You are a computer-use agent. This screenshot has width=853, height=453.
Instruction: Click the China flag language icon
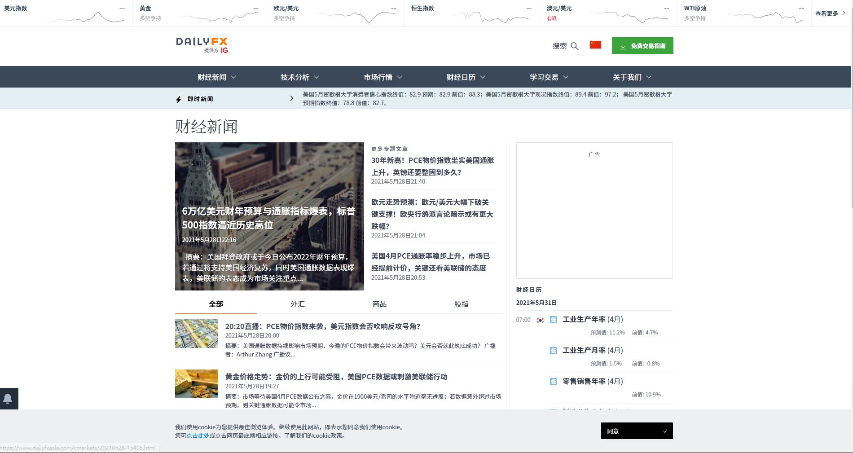tap(595, 45)
